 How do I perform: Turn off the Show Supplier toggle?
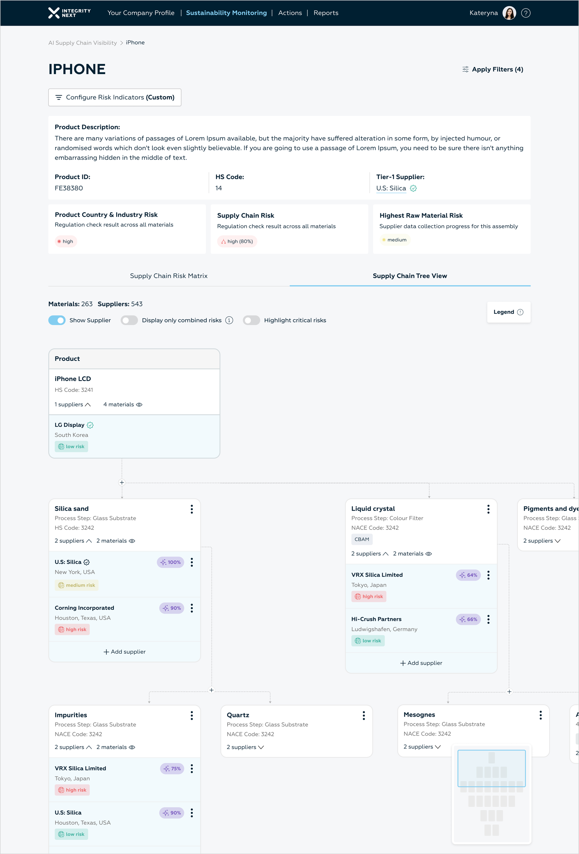[x=57, y=320]
